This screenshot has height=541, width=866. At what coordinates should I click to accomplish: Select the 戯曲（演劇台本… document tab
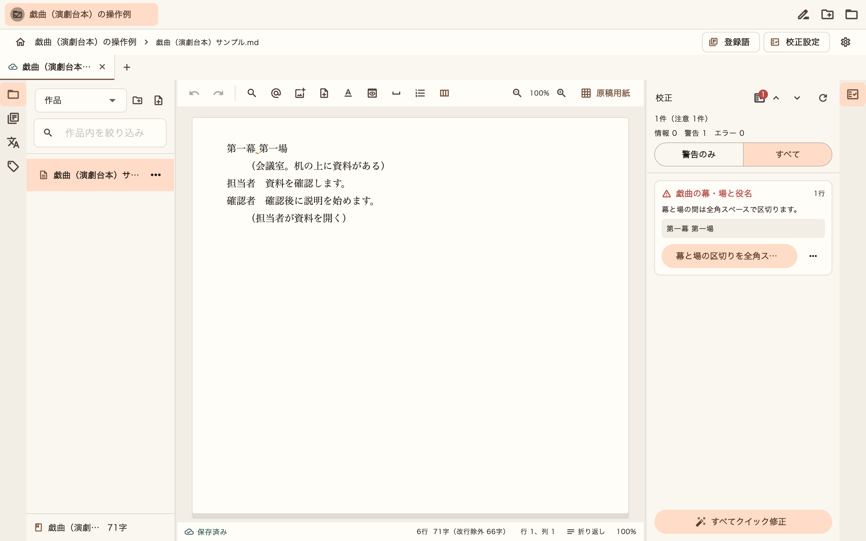[57, 67]
